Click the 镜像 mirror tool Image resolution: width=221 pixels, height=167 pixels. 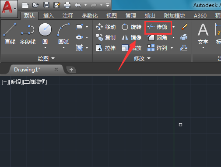tap(132, 38)
